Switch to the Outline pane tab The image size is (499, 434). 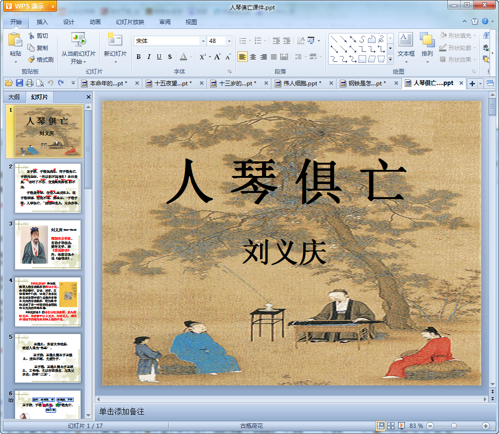(14, 97)
